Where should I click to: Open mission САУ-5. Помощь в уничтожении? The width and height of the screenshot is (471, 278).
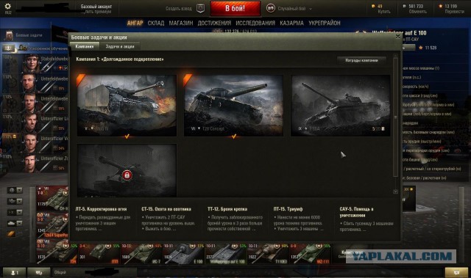[366, 219]
